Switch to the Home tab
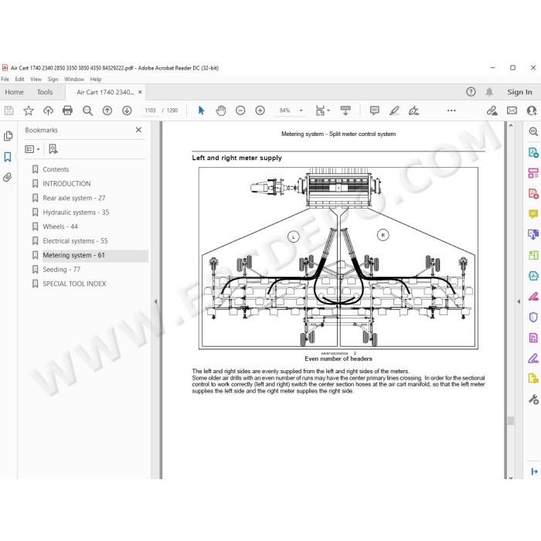This screenshot has width=541, height=541. [14, 92]
